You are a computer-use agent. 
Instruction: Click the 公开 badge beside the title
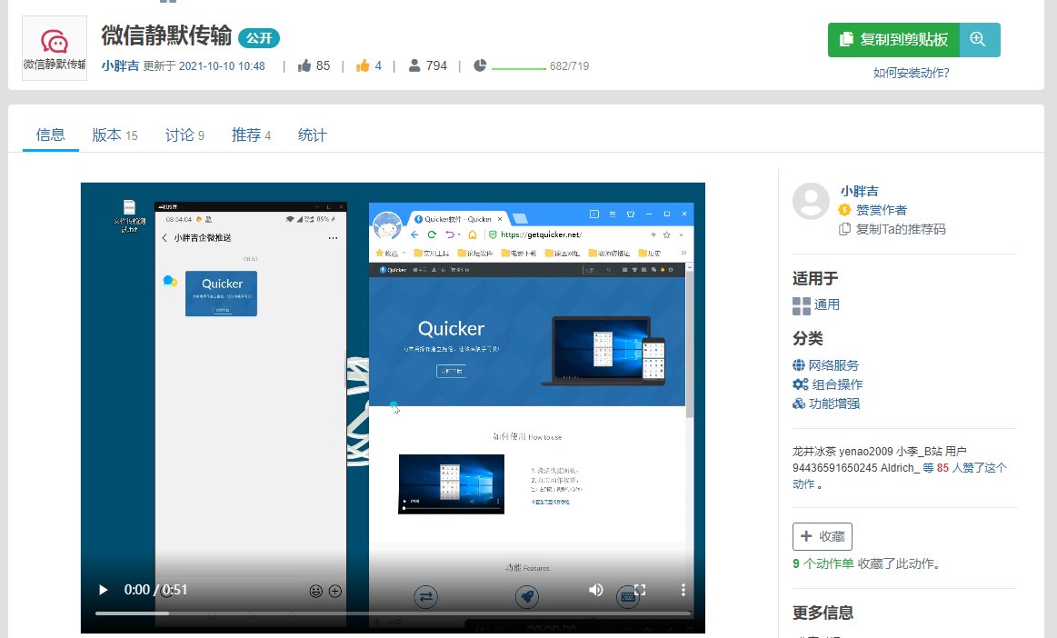point(259,38)
